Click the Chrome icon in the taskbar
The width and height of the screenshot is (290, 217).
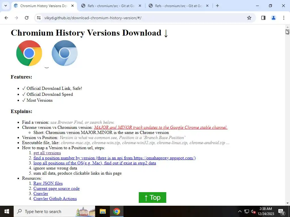[x=117, y=211]
